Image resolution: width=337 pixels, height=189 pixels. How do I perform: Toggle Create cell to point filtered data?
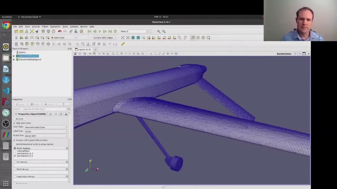coord(14,140)
